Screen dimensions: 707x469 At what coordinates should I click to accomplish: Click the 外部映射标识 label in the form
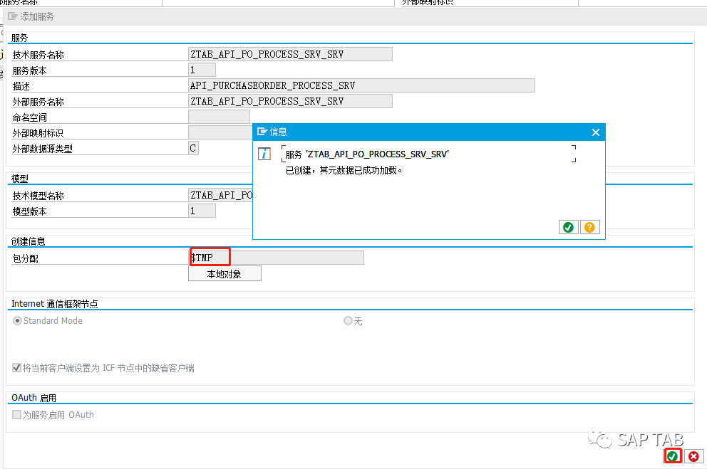(38, 133)
